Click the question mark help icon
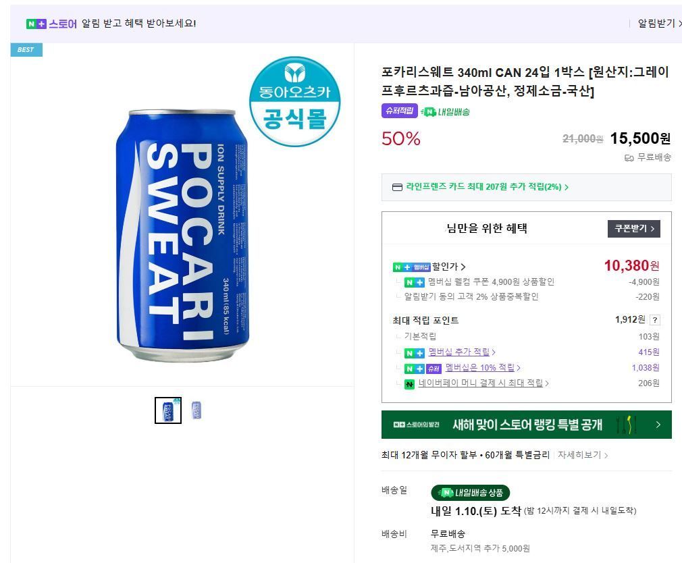Image resolution: width=682 pixels, height=563 pixels. tap(655, 320)
